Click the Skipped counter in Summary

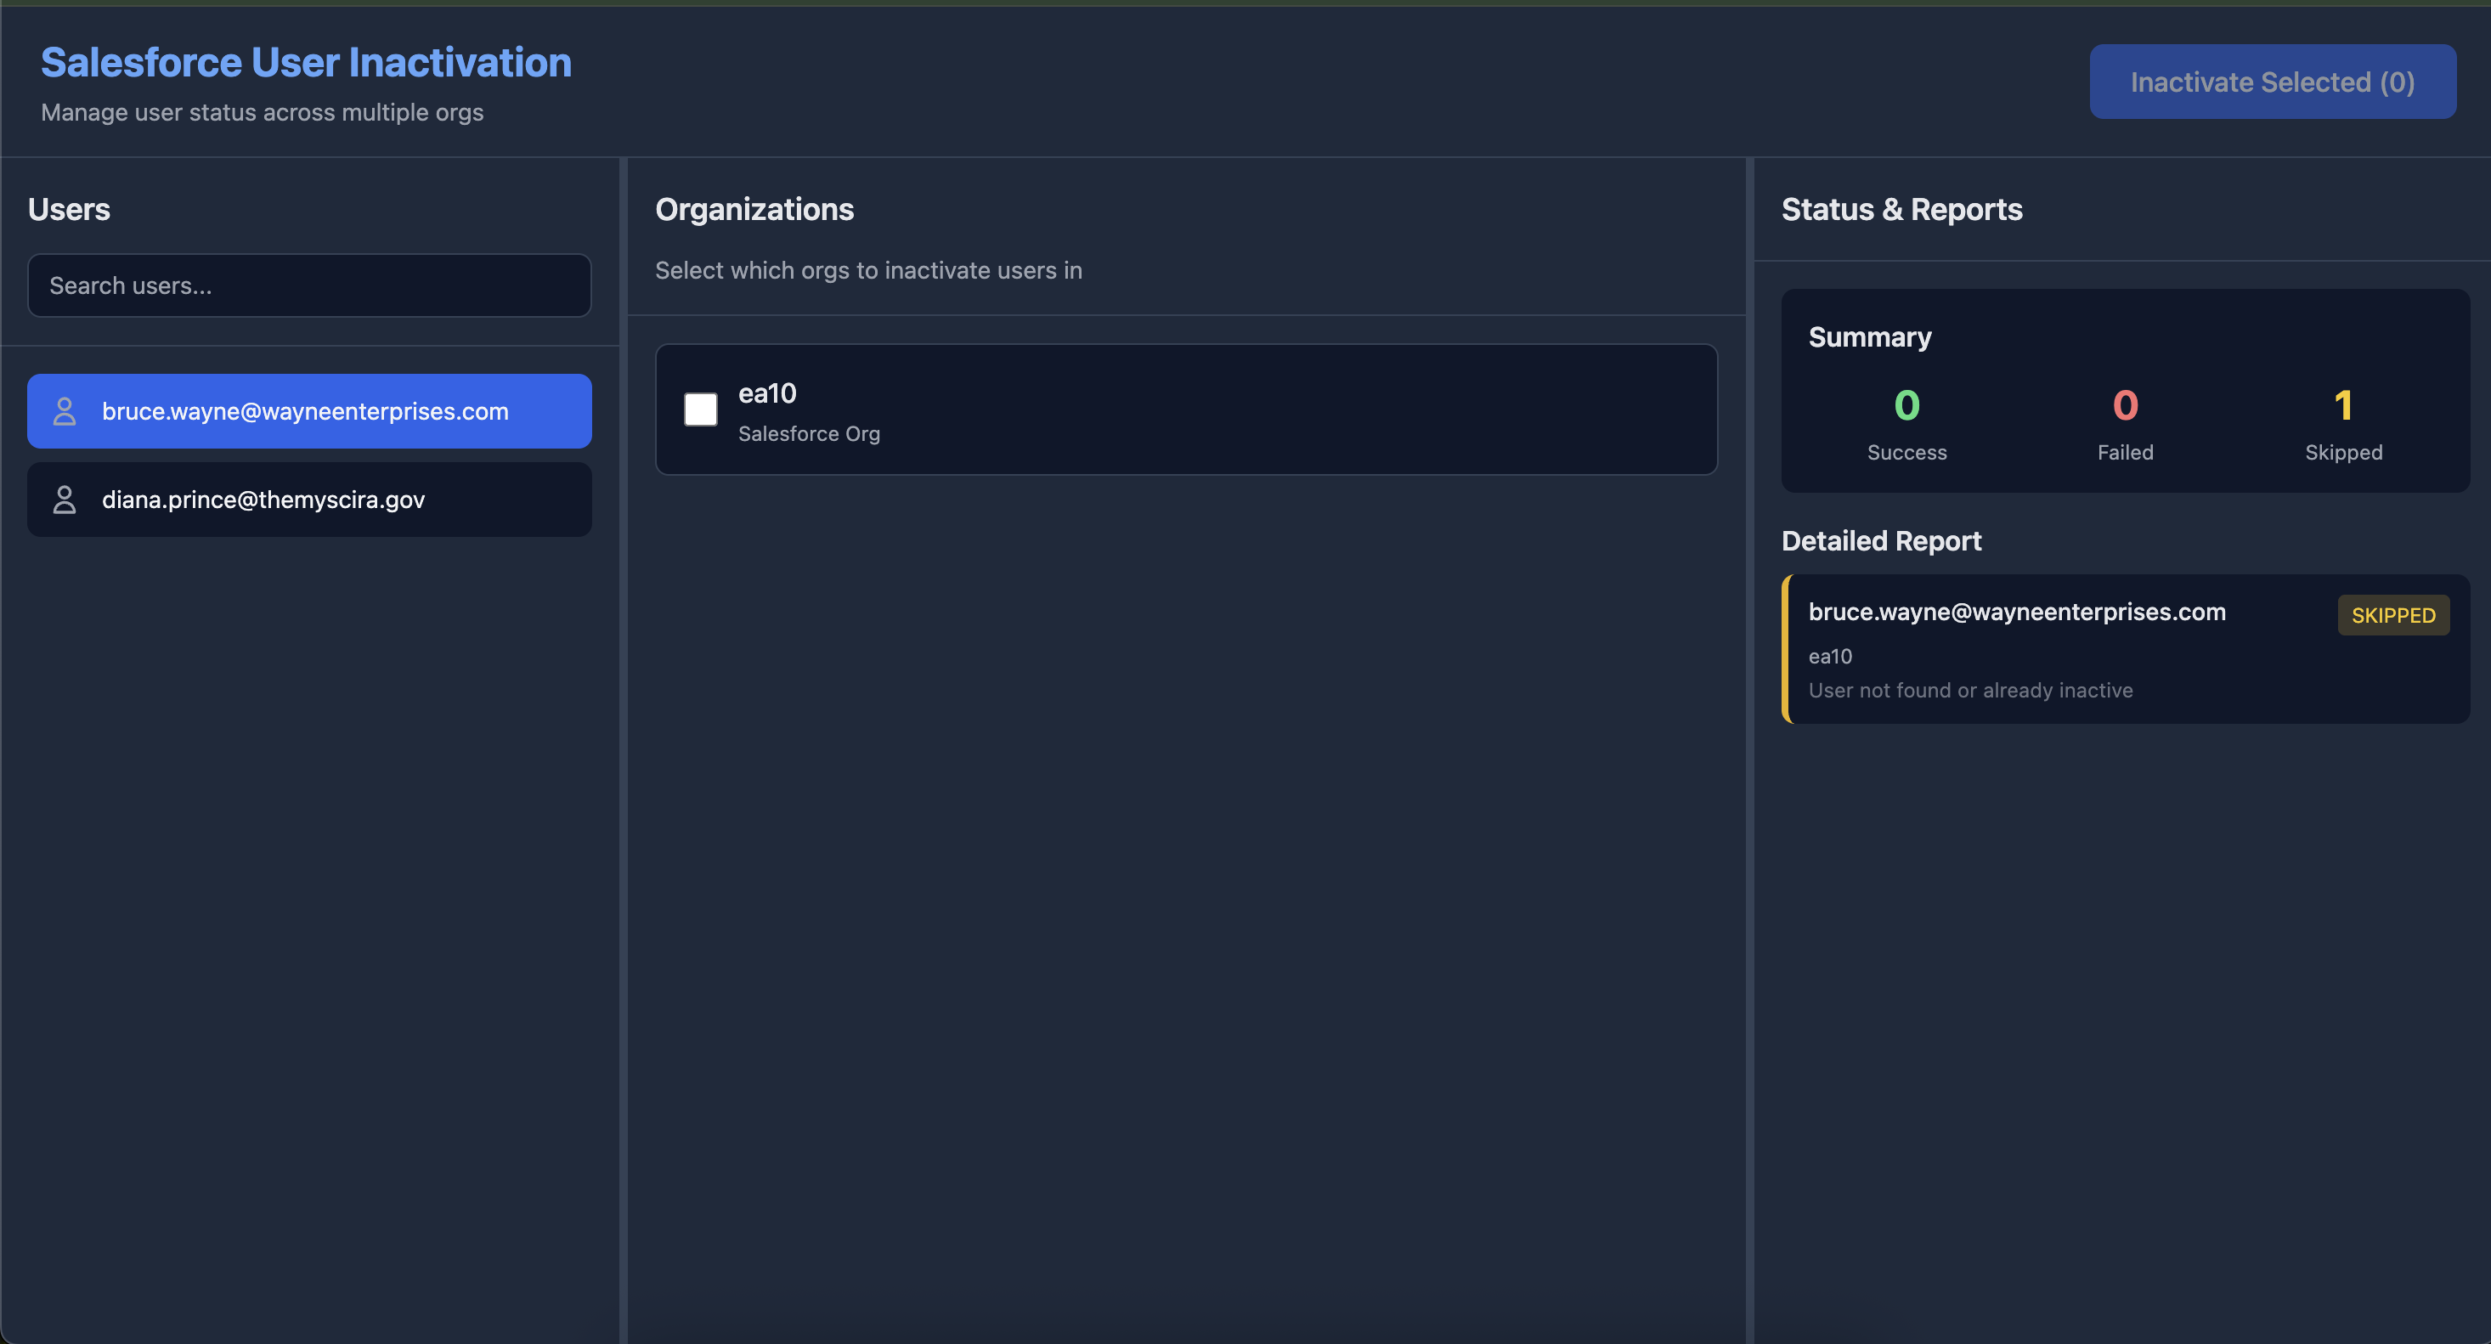[2343, 424]
